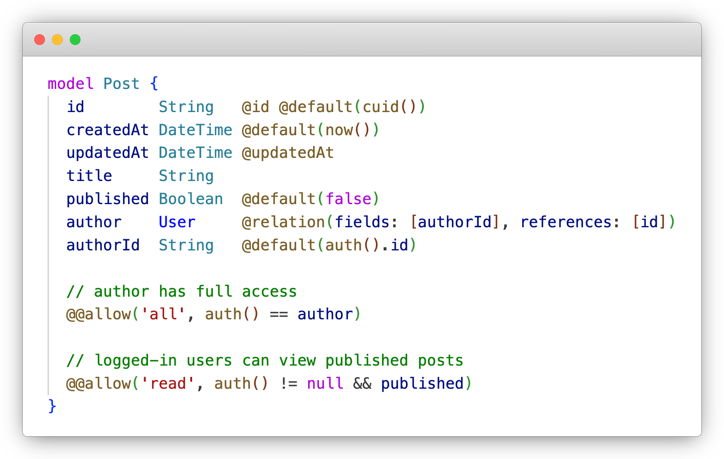Image resolution: width=724 pixels, height=459 pixels.
Task: Click the Boolean type of published
Action: (190, 199)
